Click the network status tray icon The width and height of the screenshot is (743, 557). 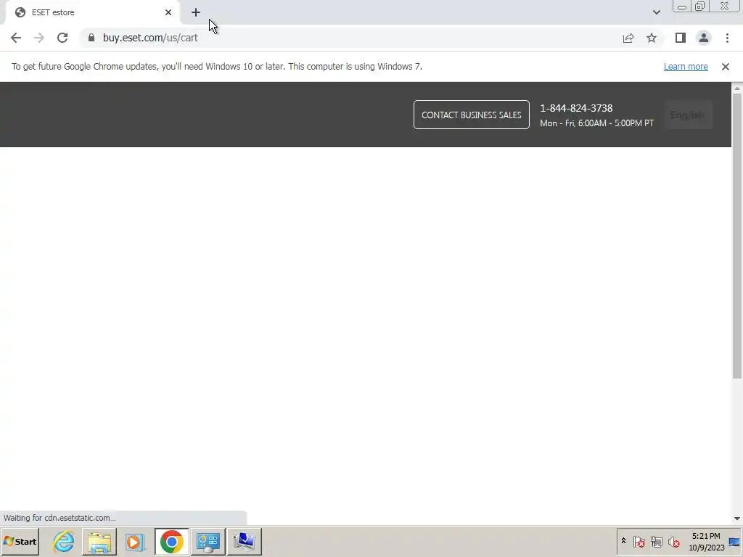tap(656, 541)
